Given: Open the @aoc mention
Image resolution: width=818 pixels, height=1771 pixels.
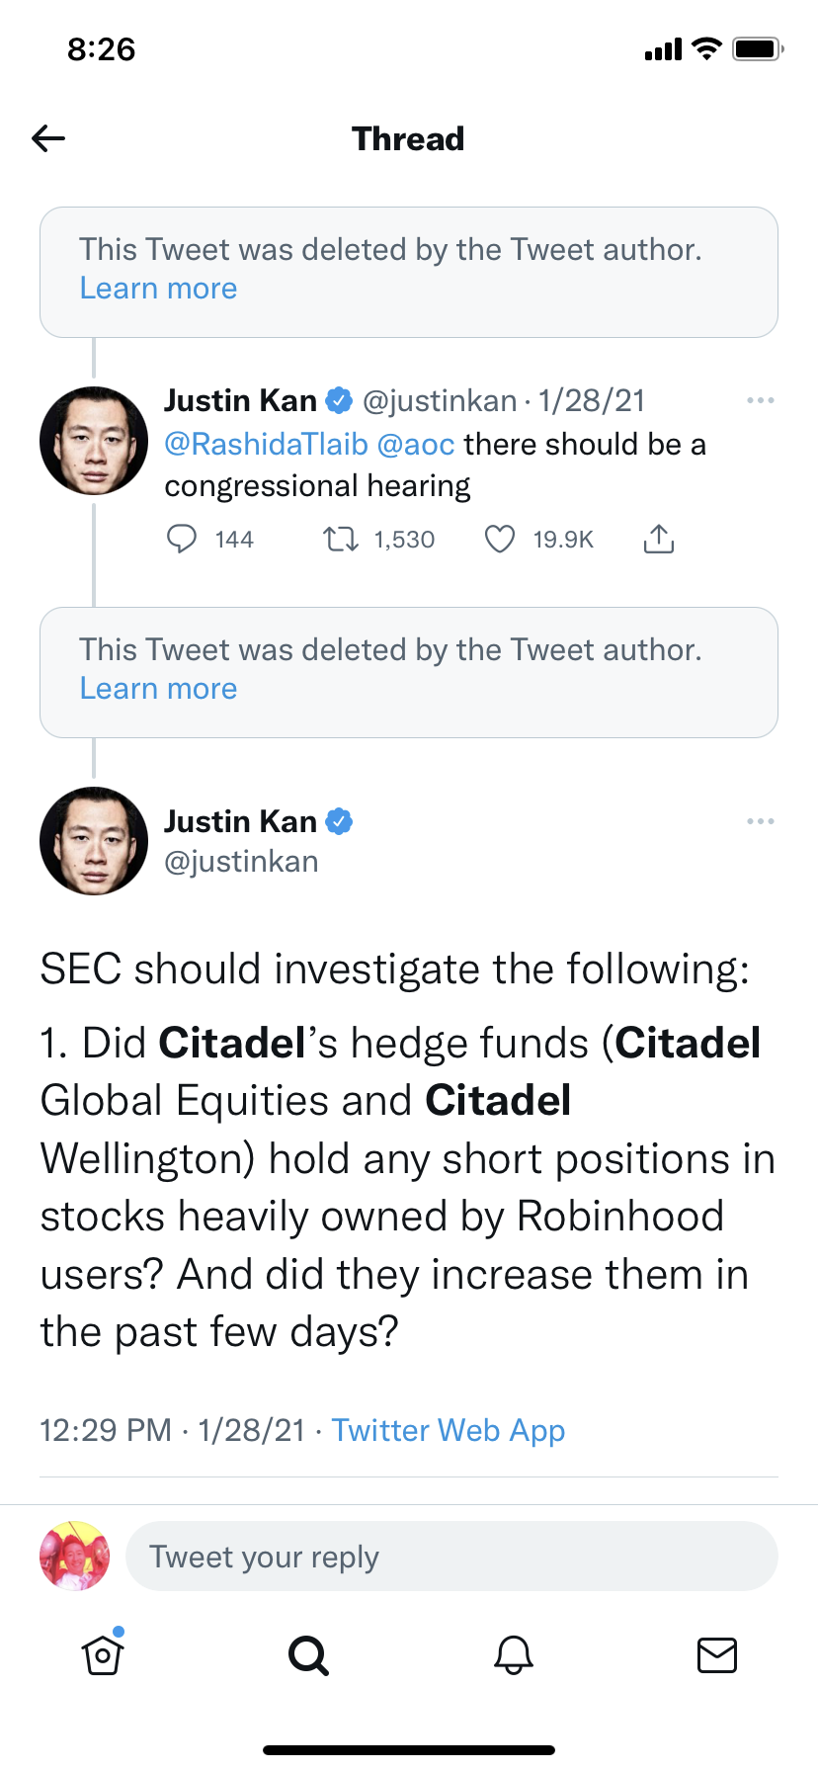Looking at the screenshot, I should [x=416, y=445].
